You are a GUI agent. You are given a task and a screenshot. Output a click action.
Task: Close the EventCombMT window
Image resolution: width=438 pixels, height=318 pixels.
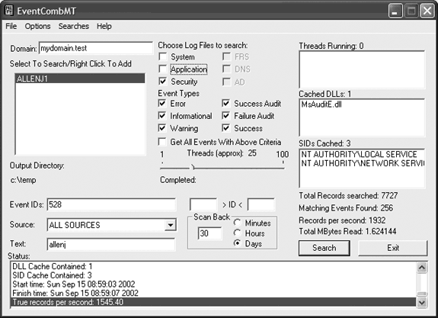pos(427,11)
